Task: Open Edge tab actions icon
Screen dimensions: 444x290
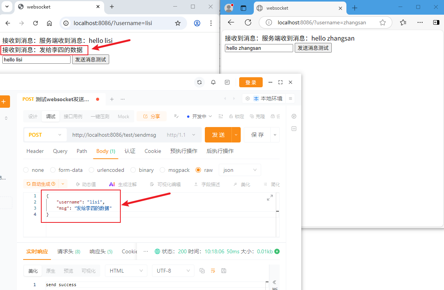Action: (243, 8)
